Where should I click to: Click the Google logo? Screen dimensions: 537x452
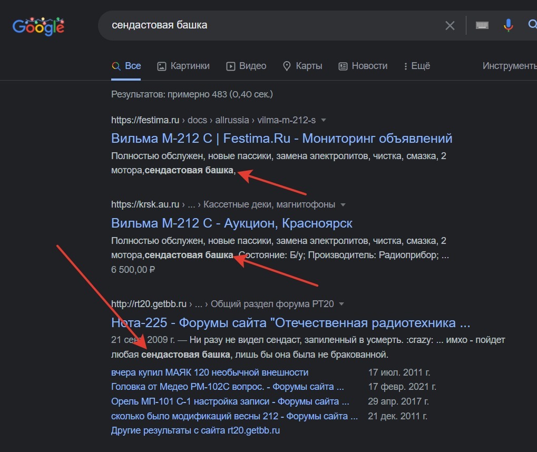[x=38, y=26]
